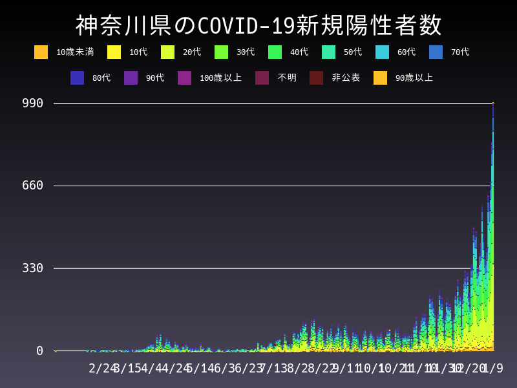The height and width of the screenshot is (388, 517).
Task: Select the 20代 legend swatch
Action: click(x=167, y=52)
